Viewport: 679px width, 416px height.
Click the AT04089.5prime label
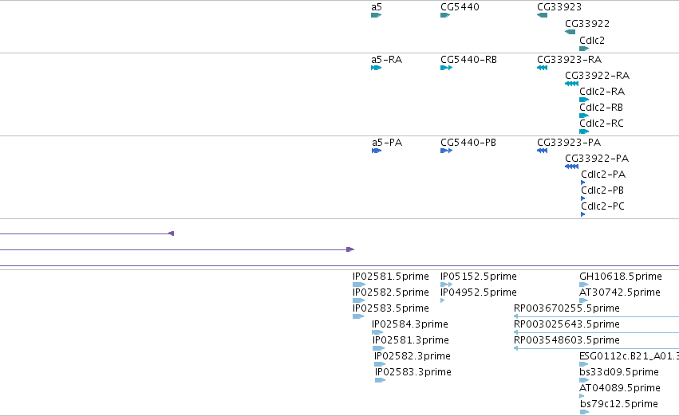620,388
